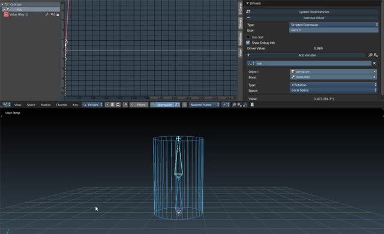This screenshot has width=384, height=234.
Task: Click the Update Dependencies refresh icon
Action: (248, 12)
